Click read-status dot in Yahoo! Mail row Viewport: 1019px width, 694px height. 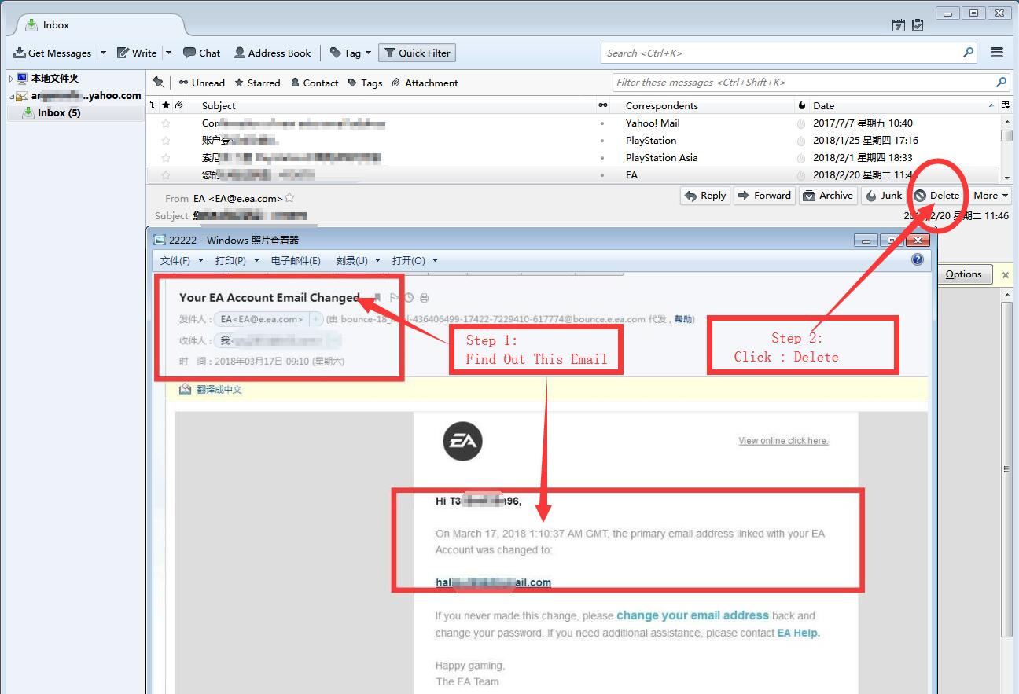[x=602, y=123]
